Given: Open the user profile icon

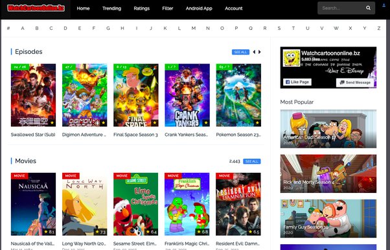Looking at the screenshot, I should [x=384, y=5].
